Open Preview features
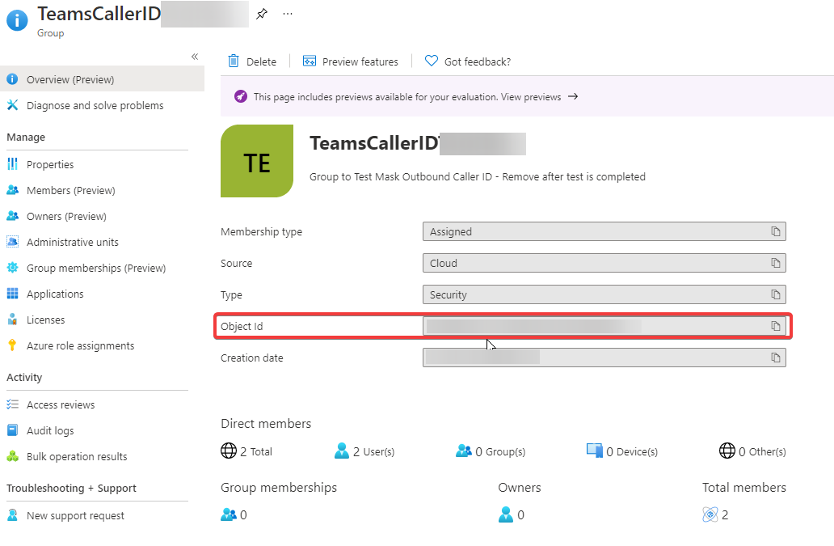Screen dimensions: 834x546 pyautogui.click(x=351, y=61)
